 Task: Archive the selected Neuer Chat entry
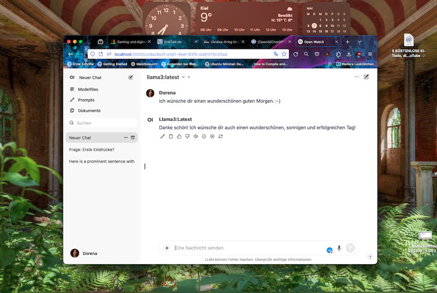pyautogui.click(x=133, y=137)
